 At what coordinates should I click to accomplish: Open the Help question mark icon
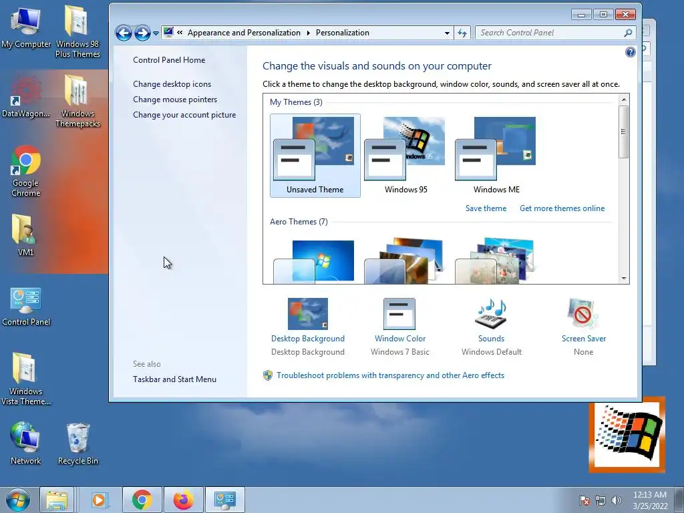630,52
